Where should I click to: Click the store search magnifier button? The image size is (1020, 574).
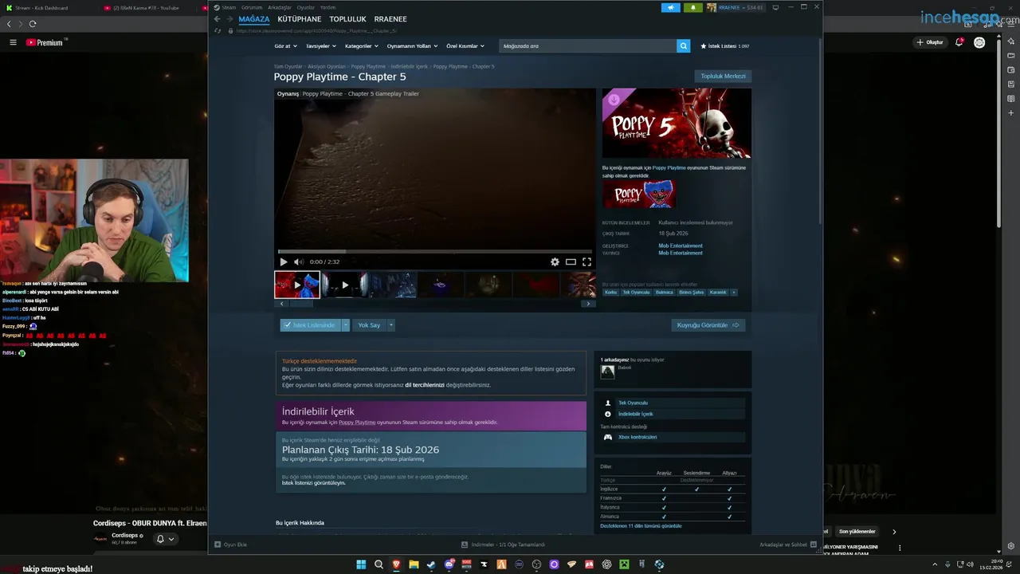pos(684,46)
